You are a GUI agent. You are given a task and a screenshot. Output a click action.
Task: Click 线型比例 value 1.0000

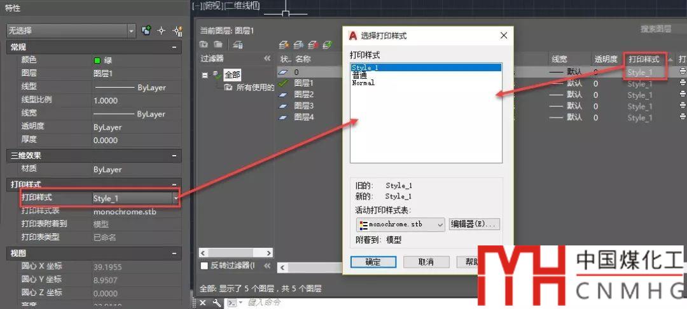tap(106, 100)
